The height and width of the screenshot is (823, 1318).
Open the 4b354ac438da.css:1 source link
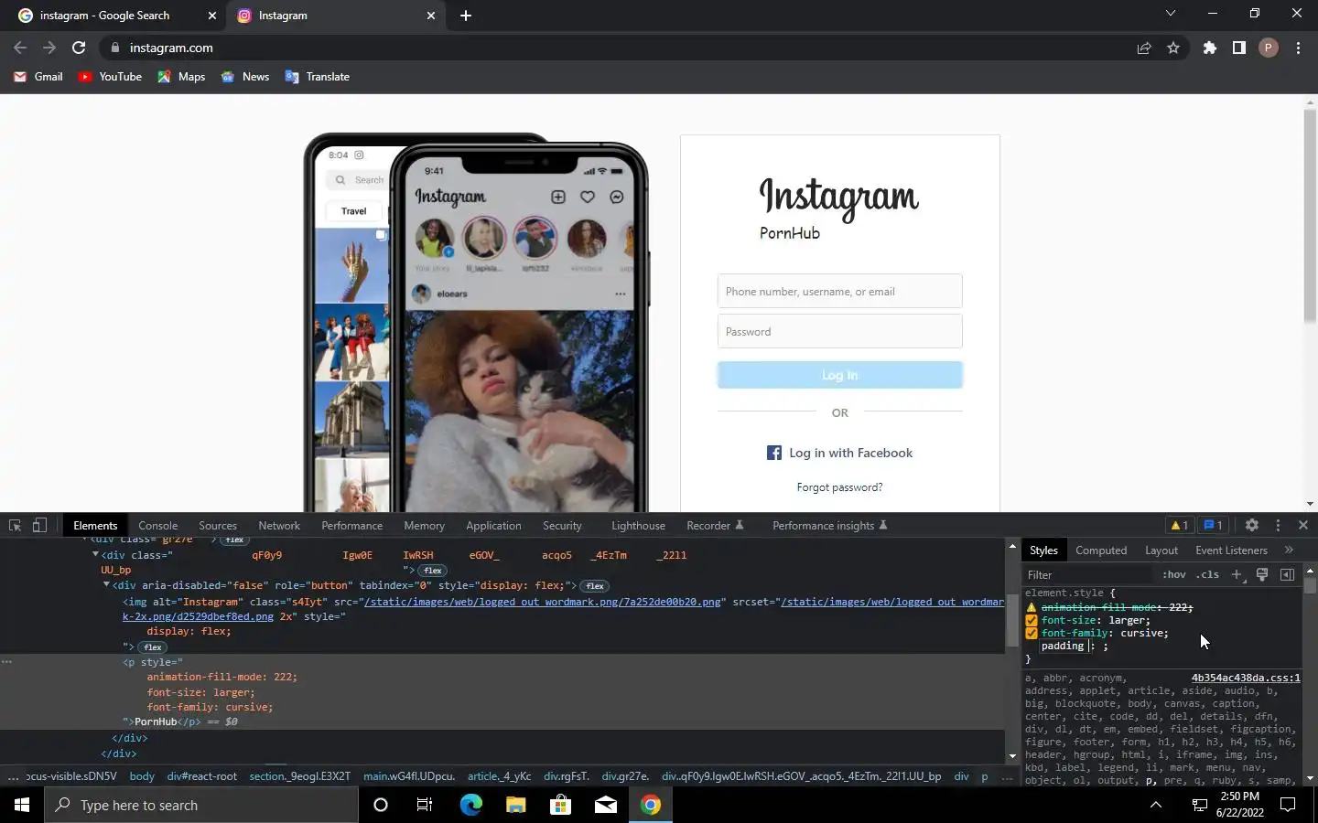click(x=1246, y=678)
